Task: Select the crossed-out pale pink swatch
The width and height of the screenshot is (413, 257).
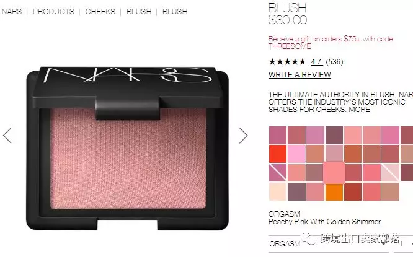Action: (390, 173)
